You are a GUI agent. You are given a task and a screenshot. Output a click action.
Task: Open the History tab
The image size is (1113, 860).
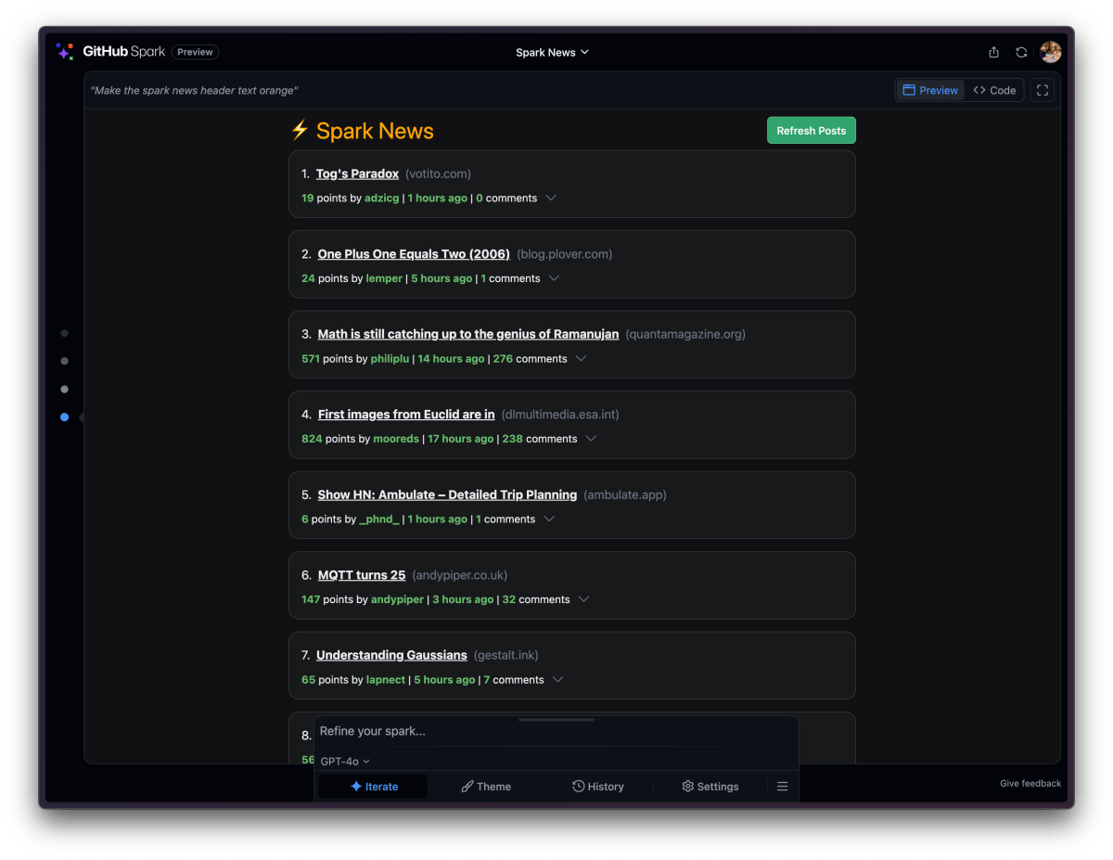[x=598, y=787]
